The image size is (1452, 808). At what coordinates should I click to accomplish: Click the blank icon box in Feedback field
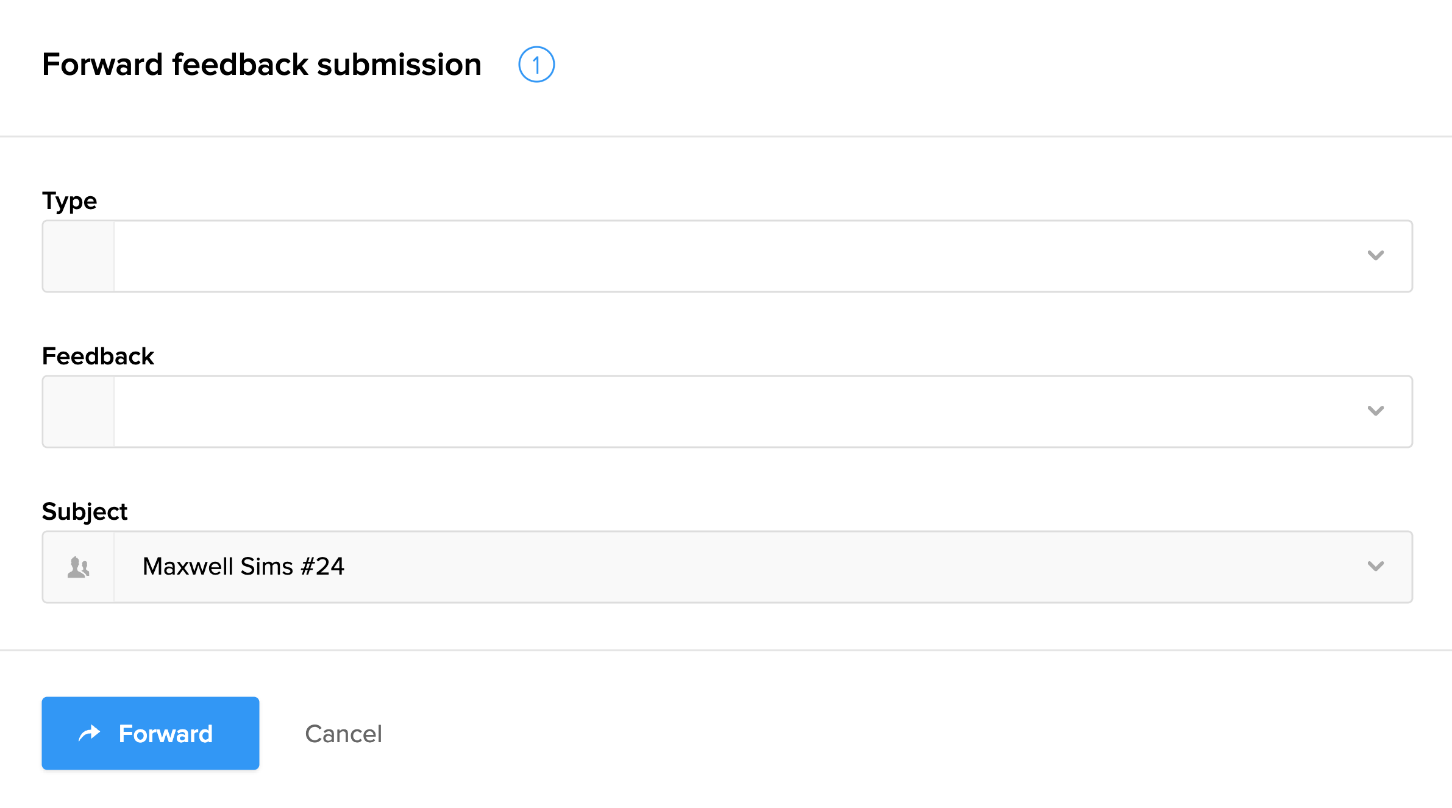point(79,412)
